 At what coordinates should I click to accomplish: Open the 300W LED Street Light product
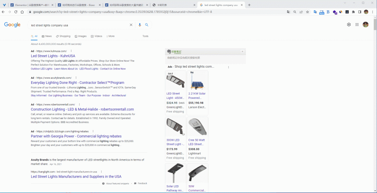[x=176, y=139]
